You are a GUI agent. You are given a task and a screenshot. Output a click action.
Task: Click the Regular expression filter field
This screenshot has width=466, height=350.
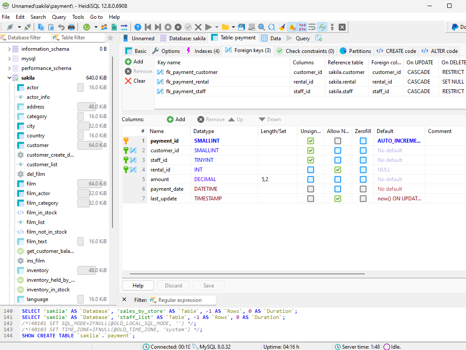tap(183, 300)
